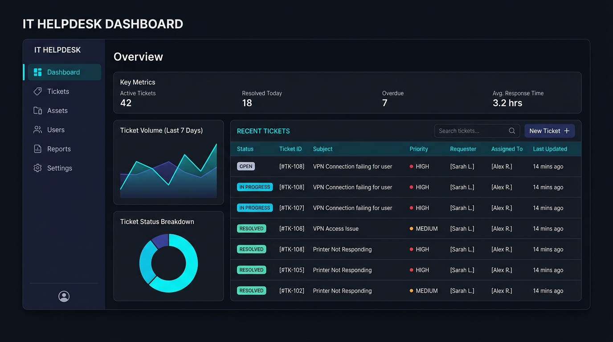Viewport: 613px width, 342px height.
Task: Select ticket ID [#TK-107]
Action: click(x=292, y=208)
